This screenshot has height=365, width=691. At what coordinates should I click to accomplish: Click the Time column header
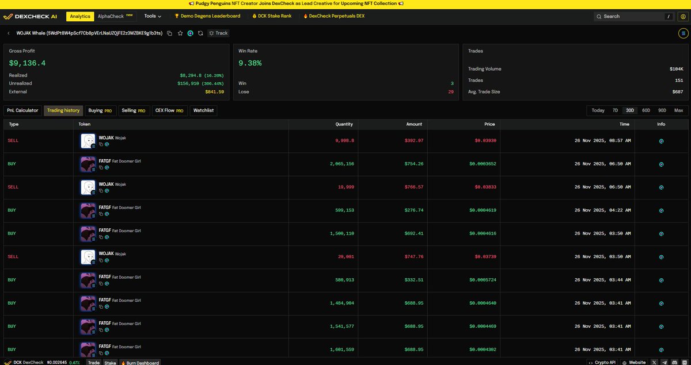point(624,124)
